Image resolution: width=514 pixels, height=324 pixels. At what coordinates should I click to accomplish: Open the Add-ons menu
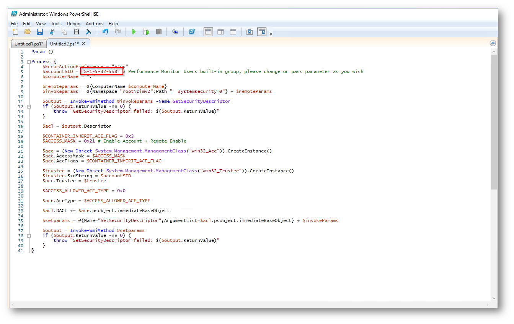click(x=95, y=24)
